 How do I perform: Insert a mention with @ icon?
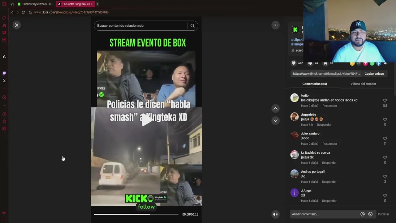(363, 214)
